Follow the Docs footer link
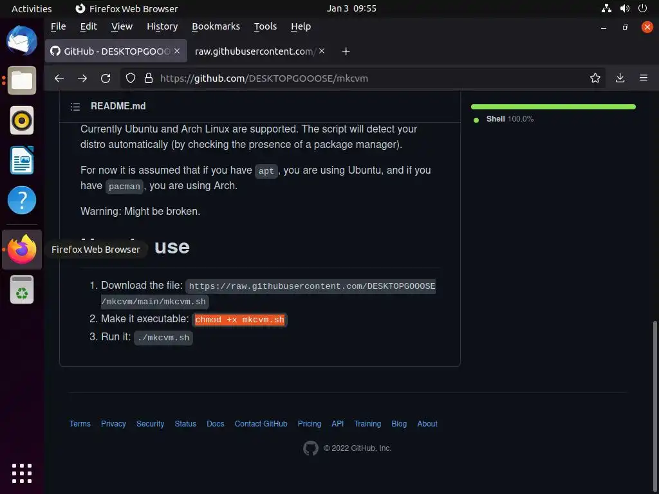This screenshot has width=659, height=494. (x=215, y=424)
